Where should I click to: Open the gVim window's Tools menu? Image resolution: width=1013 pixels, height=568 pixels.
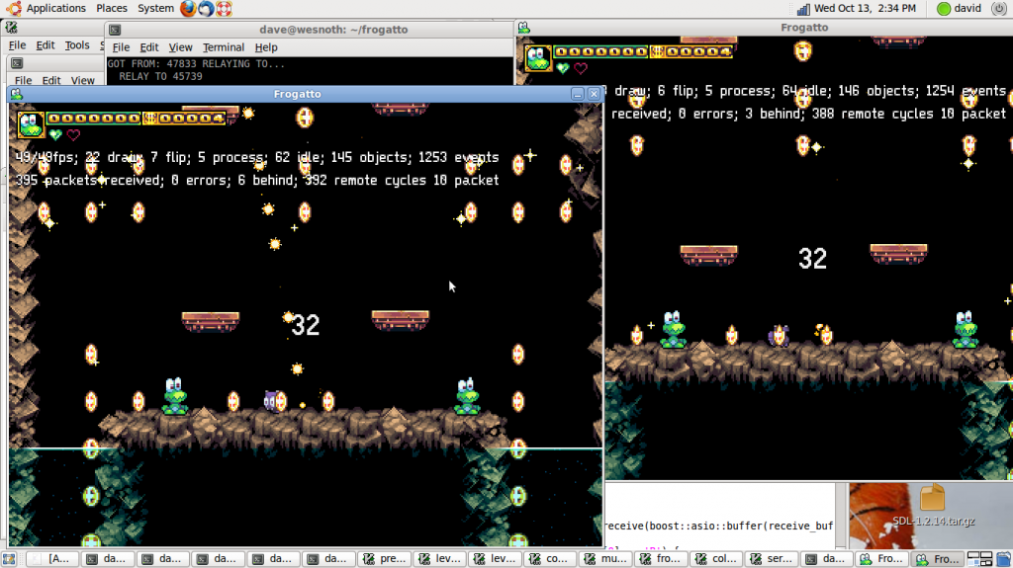pyautogui.click(x=77, y=45)
